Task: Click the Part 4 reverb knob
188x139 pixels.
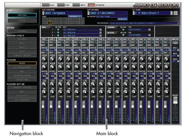Action: 69,67
